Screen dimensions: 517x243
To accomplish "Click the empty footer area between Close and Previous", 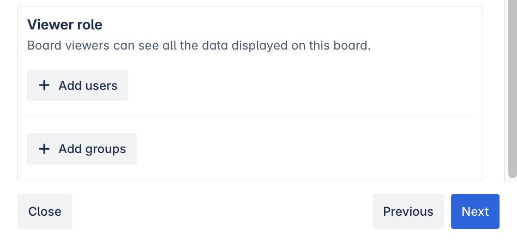I will coord(218,211).
